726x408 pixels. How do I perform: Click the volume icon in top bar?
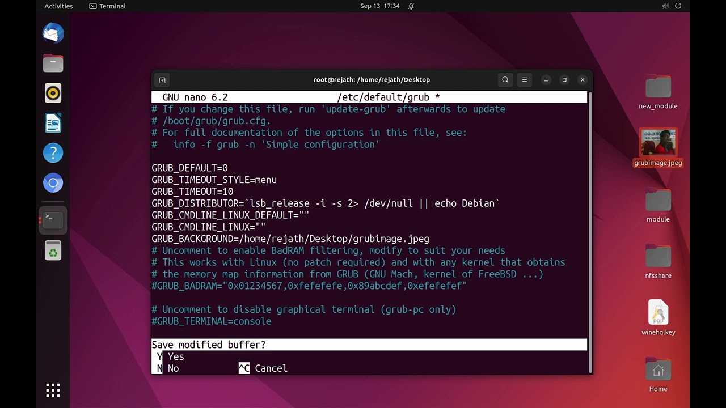[x=665, y=6]
